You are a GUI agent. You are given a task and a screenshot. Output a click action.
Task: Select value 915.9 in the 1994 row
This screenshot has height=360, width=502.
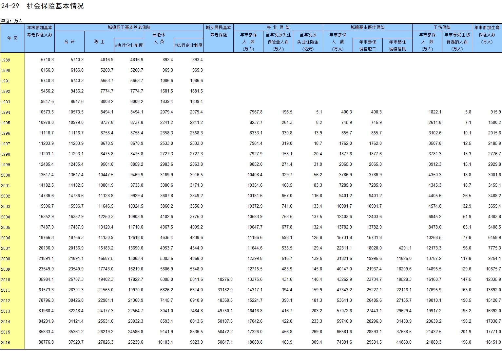[496, 112]
